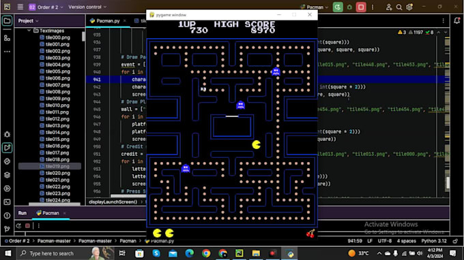
Task: Open editor tabs options kebab icon
Action: 444,20
